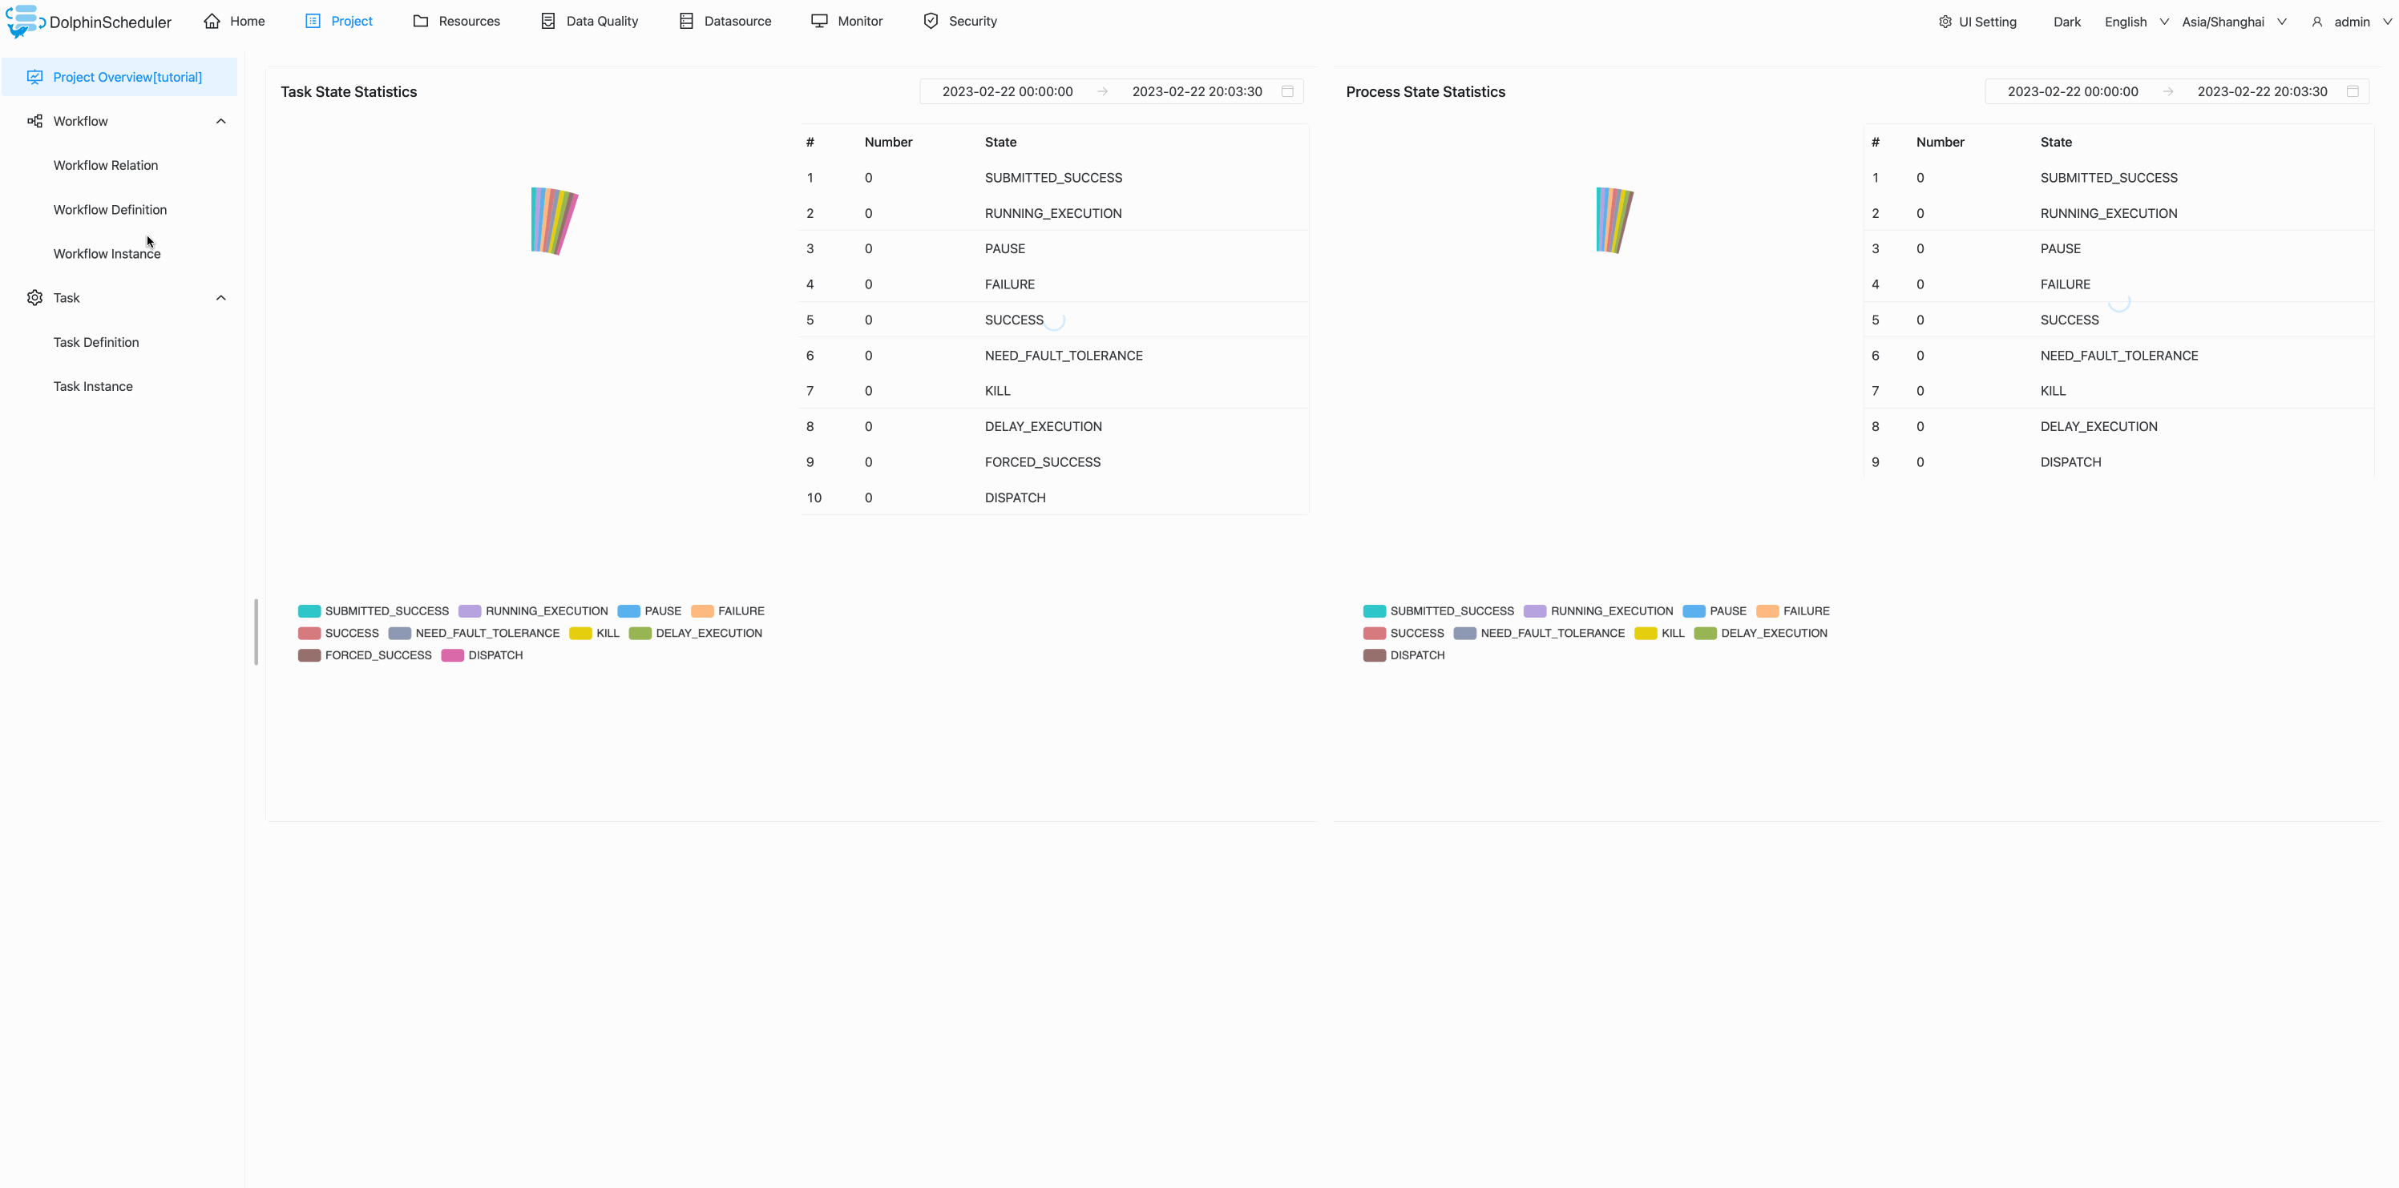Open the Asia/Shanghai timezone dropdown
The width and height of the screenshot is (2399, 1188).
click(2231, 21)
